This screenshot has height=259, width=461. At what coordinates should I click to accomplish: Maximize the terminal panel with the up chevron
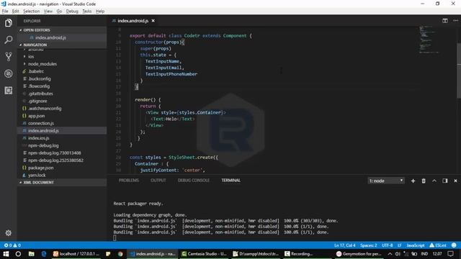click(434, 181)
